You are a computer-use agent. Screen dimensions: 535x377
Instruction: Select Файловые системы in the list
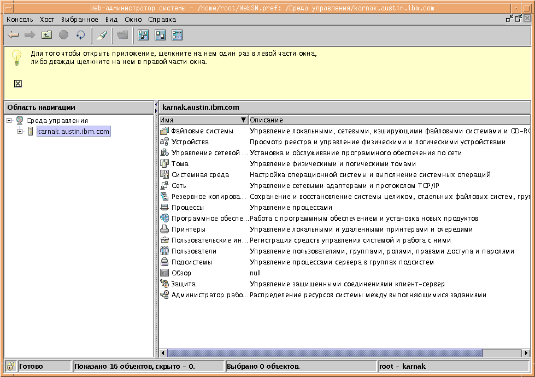202,131
